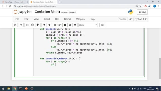Image resolution: width=161 pixels, height=91 pixels.
Task: Move selected cell up arrow
Action: [x=44, y=25]
